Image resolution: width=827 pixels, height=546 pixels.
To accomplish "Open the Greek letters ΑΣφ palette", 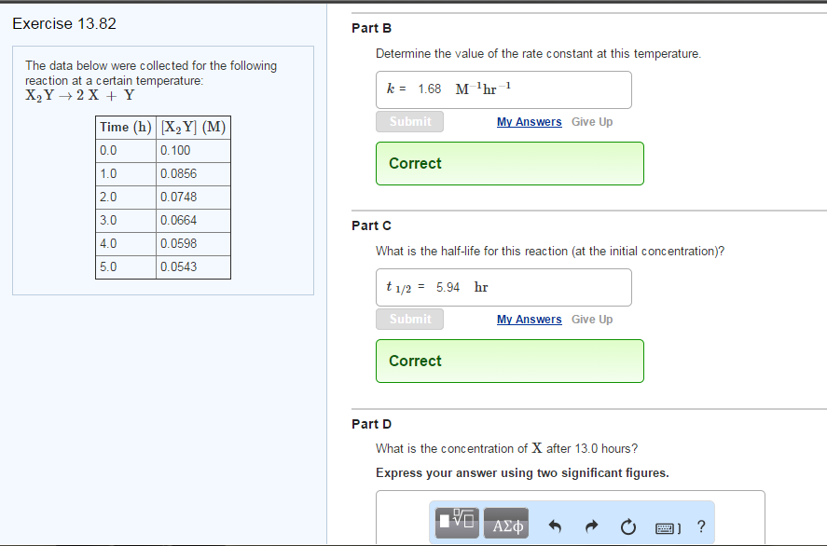I will (504, 523).
